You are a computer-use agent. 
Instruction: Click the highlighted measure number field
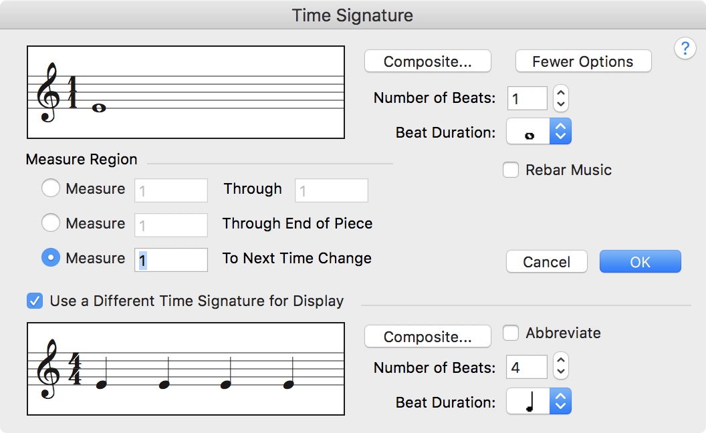point(171,259)
